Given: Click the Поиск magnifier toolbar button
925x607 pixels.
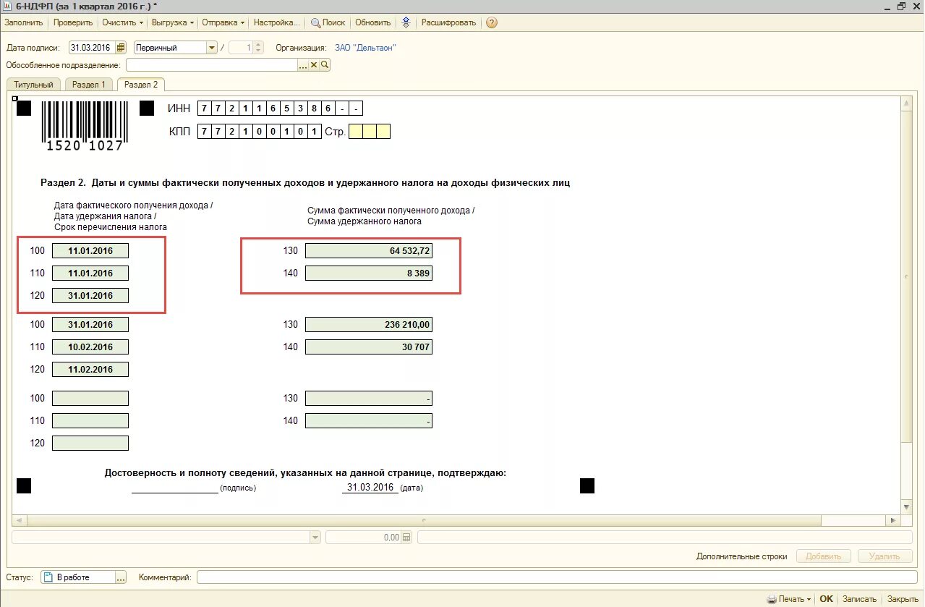Looking at the screenshot, I should 328,22.
